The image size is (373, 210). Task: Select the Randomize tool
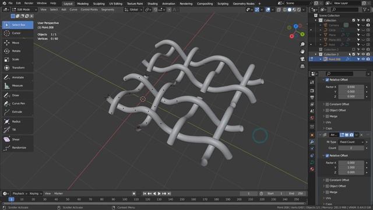17,148
